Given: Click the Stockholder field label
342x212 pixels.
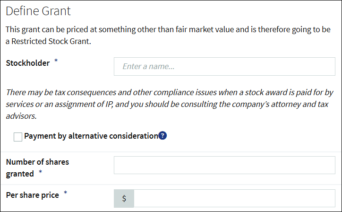Looking at the screenshot, I should pos(28,63).
